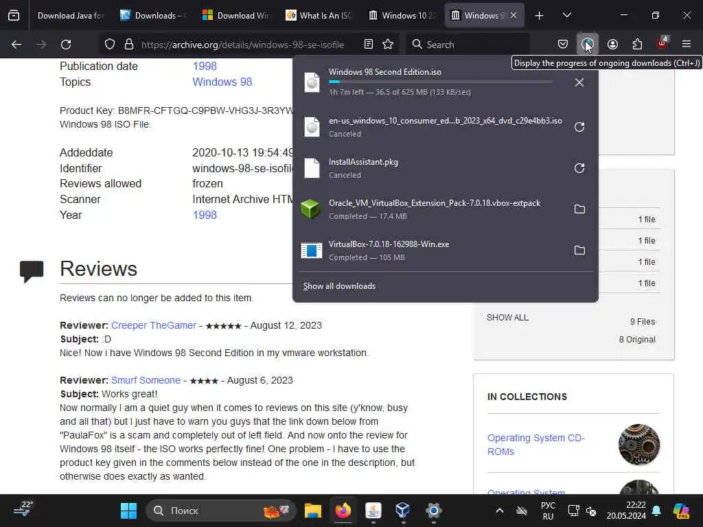The height and width of the screenshot is (527, 703).
Task: Switch to Download Windows tab
Action: click(236, 16)
